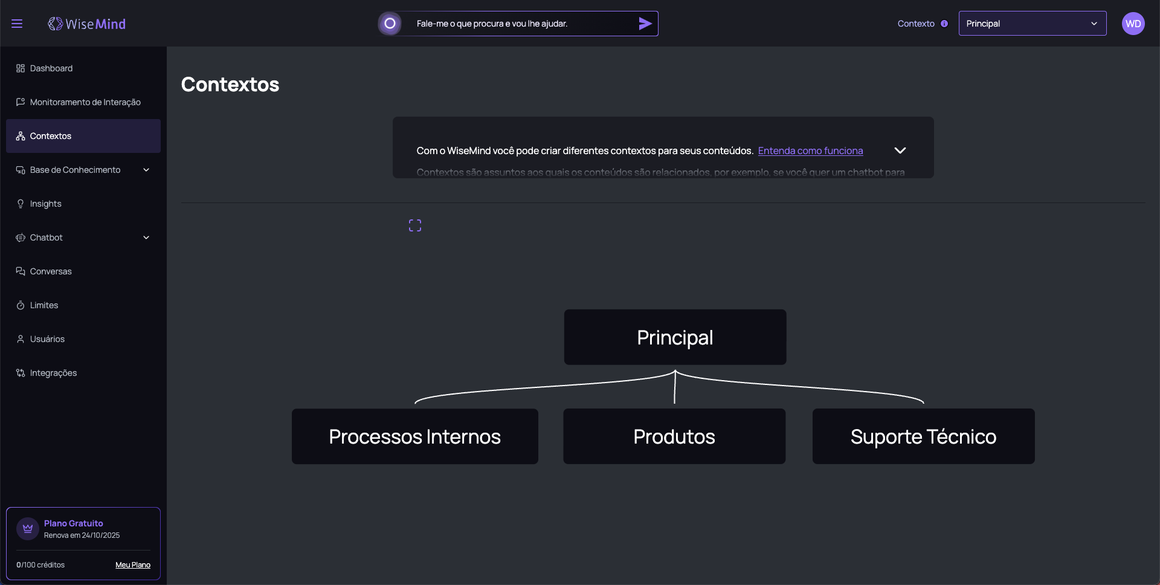This screenshot has height=585, width=1160.
Task: Select the Suporte Técnico context node
Action: tap(923, 436)
